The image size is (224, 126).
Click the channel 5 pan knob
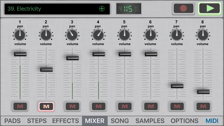(125, 35)
